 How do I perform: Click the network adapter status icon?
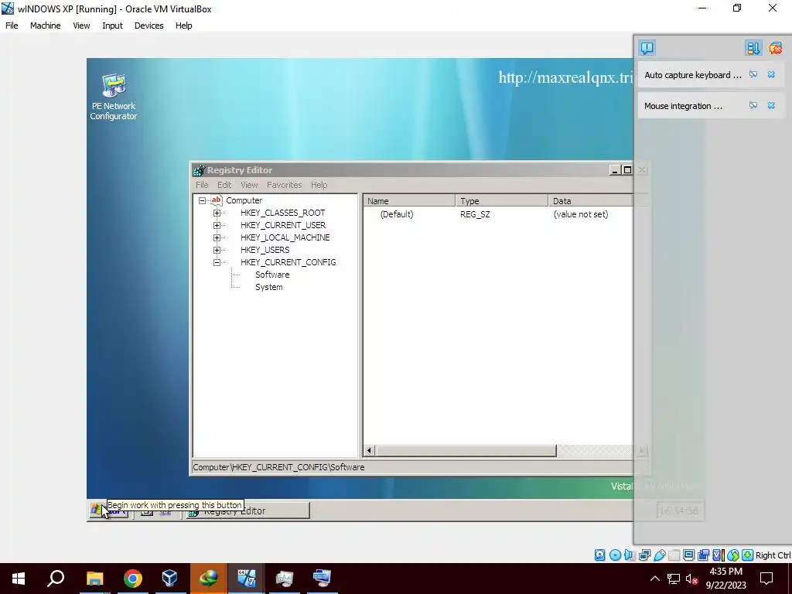pyautogui.click(x=644, y=555)
